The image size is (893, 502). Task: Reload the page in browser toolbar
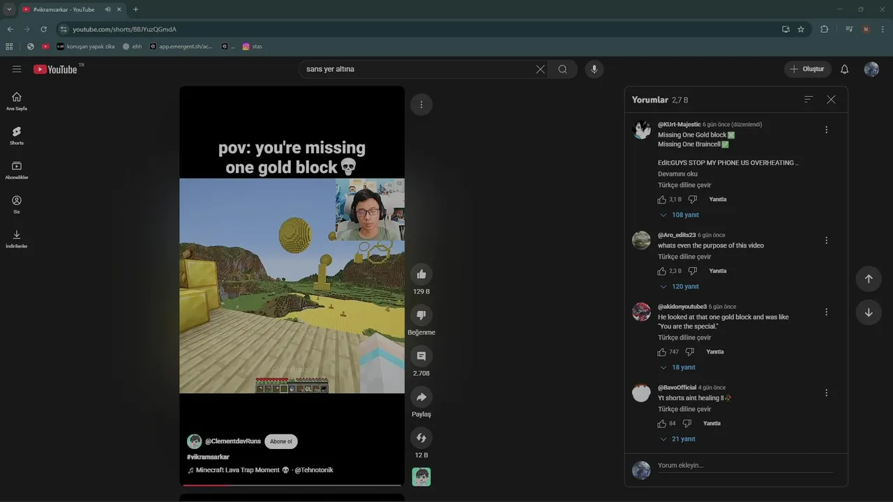click(43, 29)
